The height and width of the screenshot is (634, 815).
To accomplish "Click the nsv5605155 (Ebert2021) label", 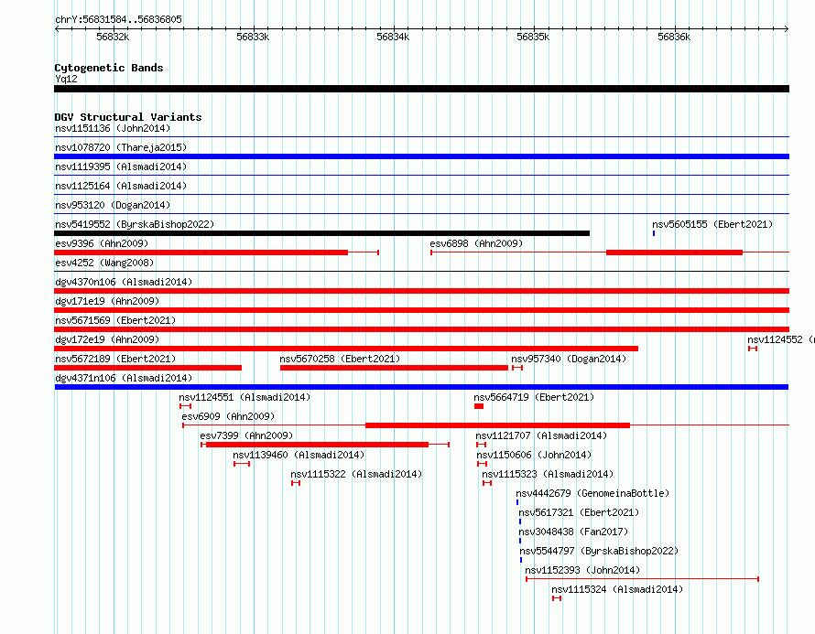I will pyautogui.click(x=712, y=224).
